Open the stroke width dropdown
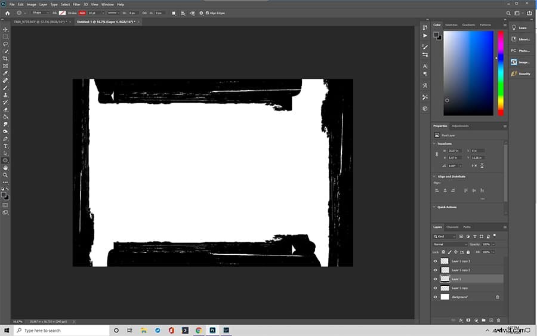The width and height of the screenshot is (537, 336). [103, 13]
